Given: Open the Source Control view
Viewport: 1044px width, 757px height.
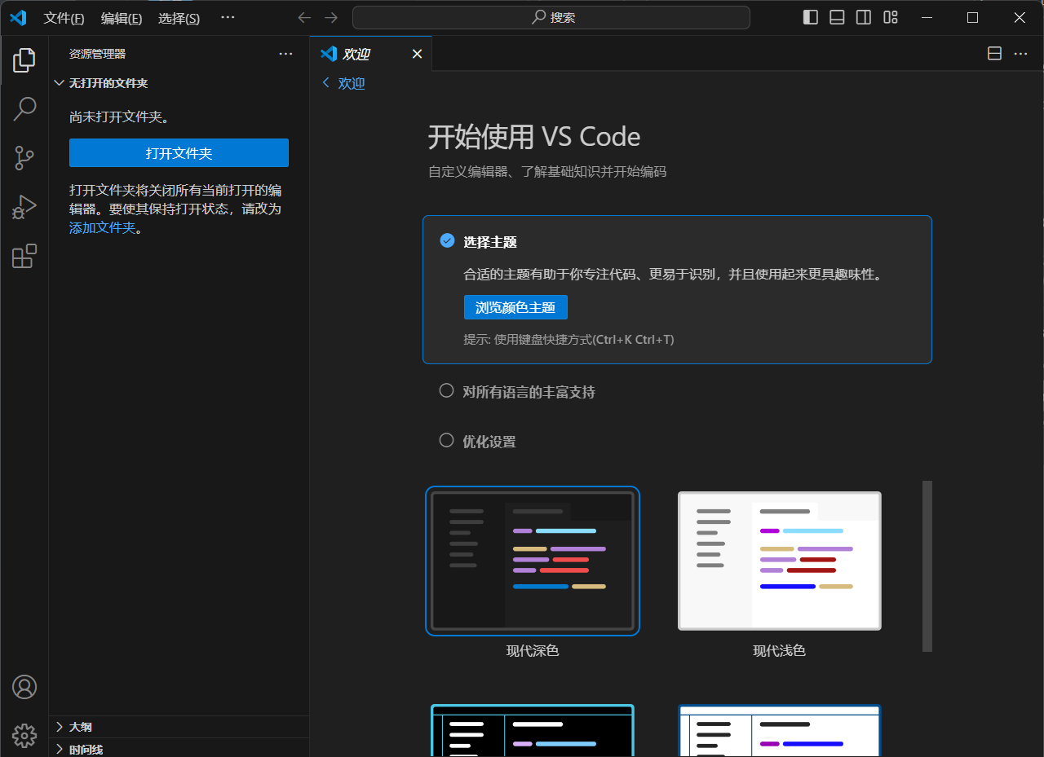Looking at the screenshot, I should tap(24, 158).
